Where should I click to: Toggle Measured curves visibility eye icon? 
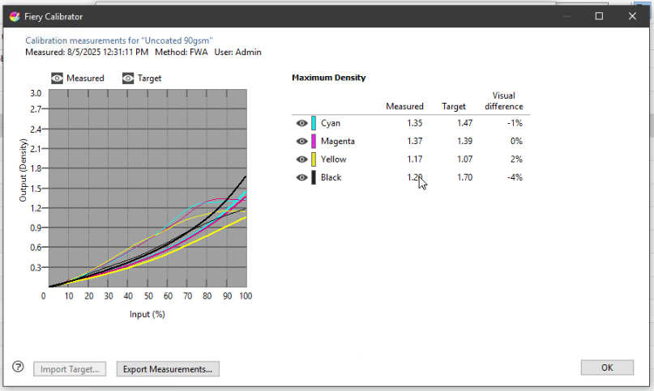[58, 79]
